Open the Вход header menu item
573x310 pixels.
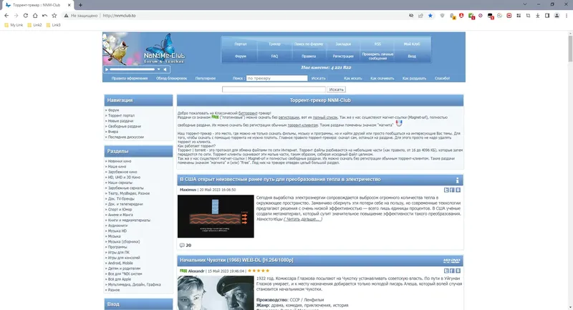pos(412,57)
